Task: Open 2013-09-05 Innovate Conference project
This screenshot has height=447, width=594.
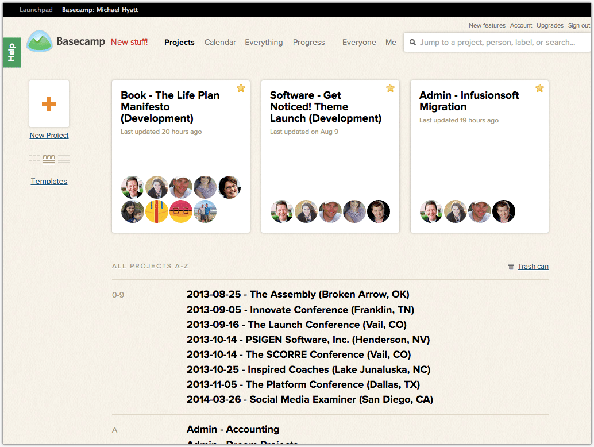Action: (300, 310)
